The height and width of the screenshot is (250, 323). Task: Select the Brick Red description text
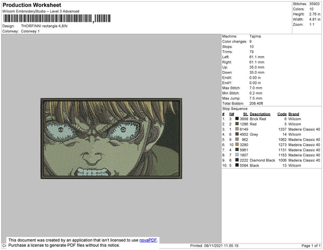click(x=258, y=119)
